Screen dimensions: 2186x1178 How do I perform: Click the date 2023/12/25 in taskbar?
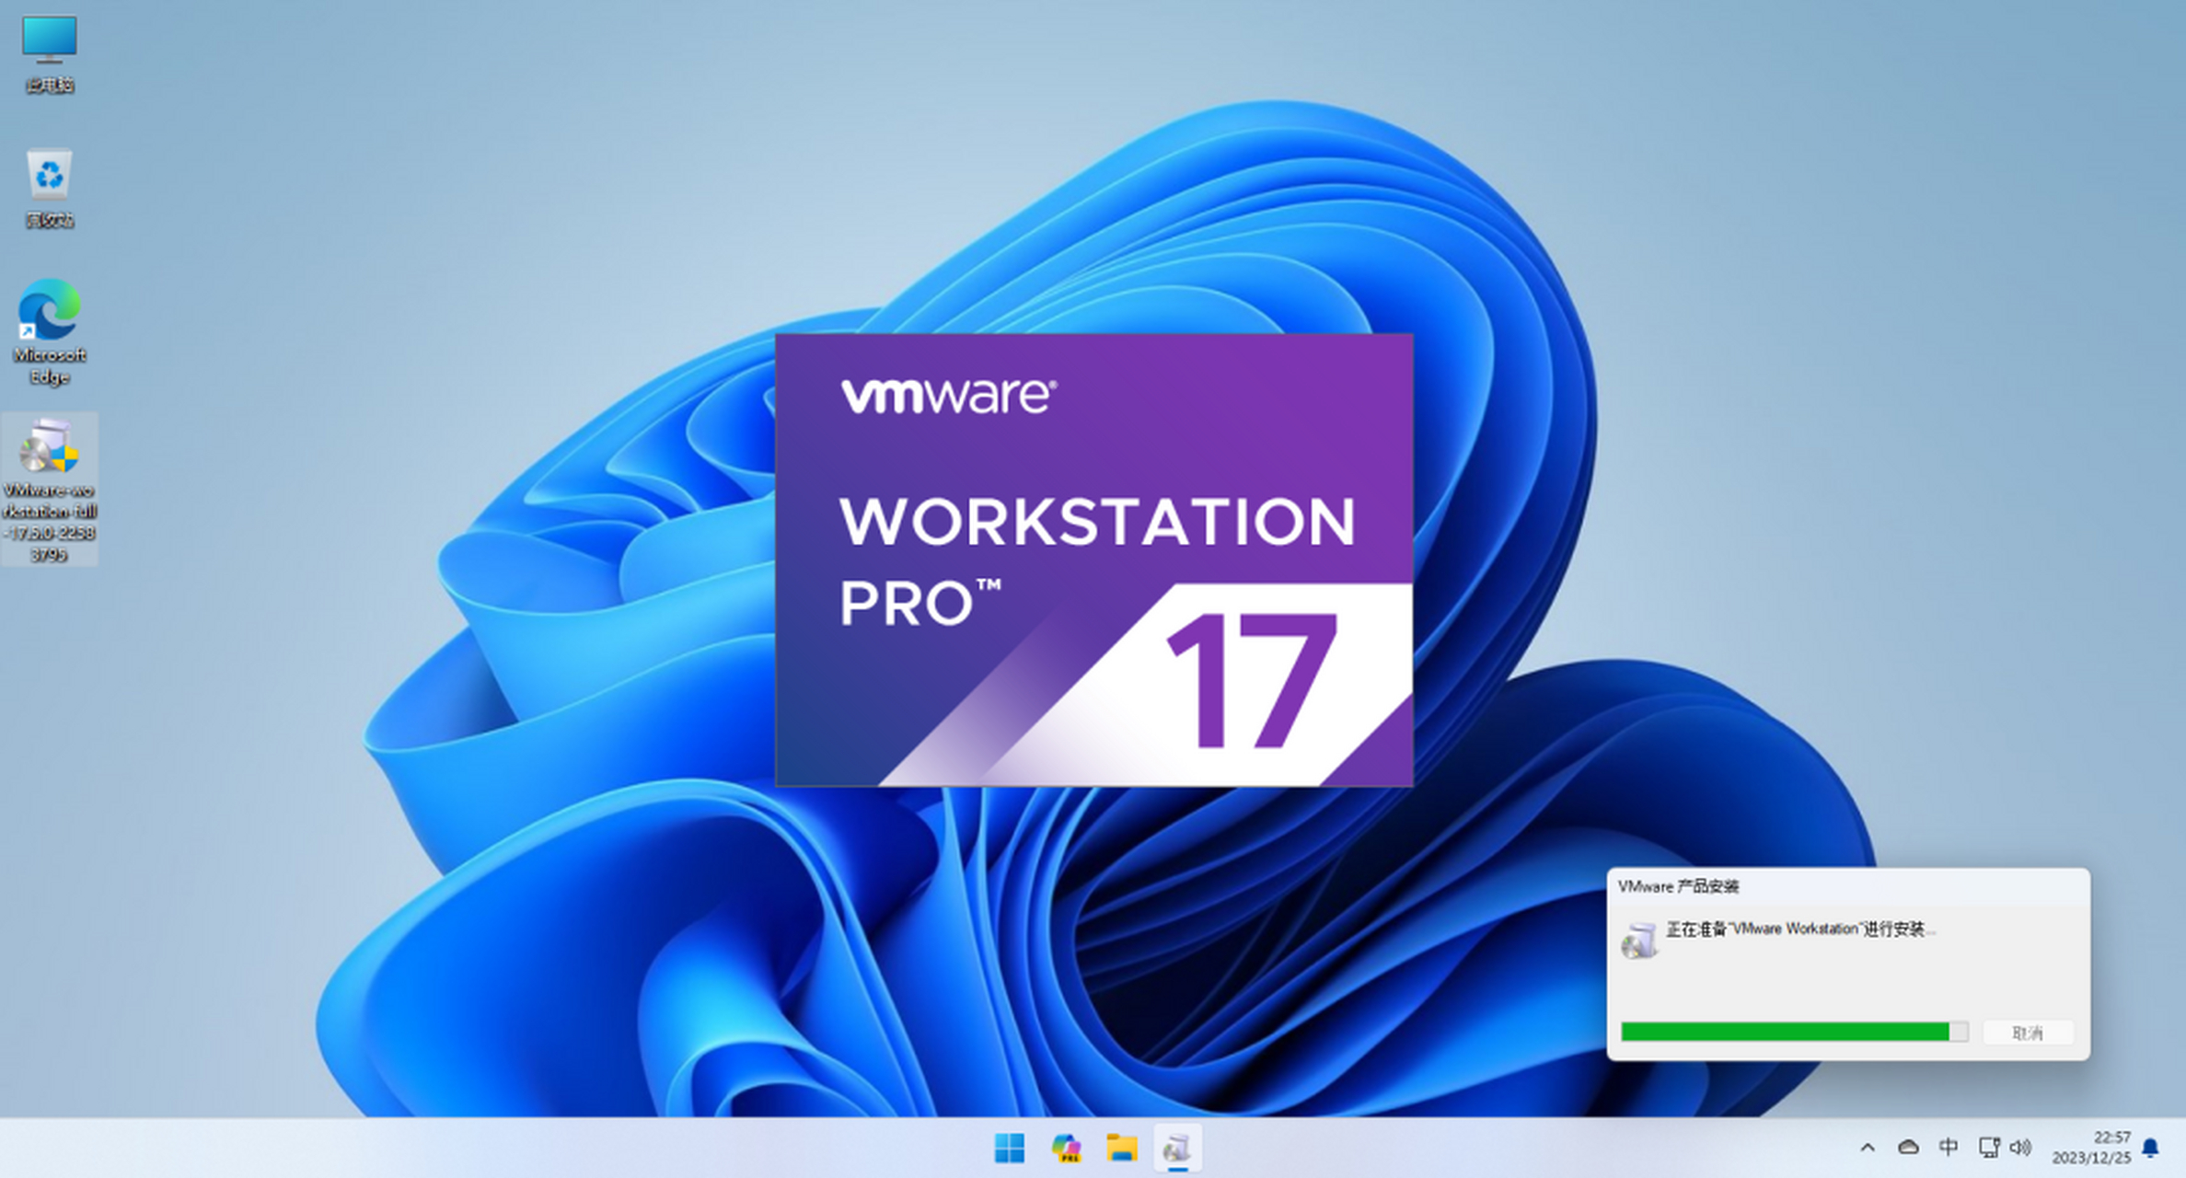point(2090,1158)
